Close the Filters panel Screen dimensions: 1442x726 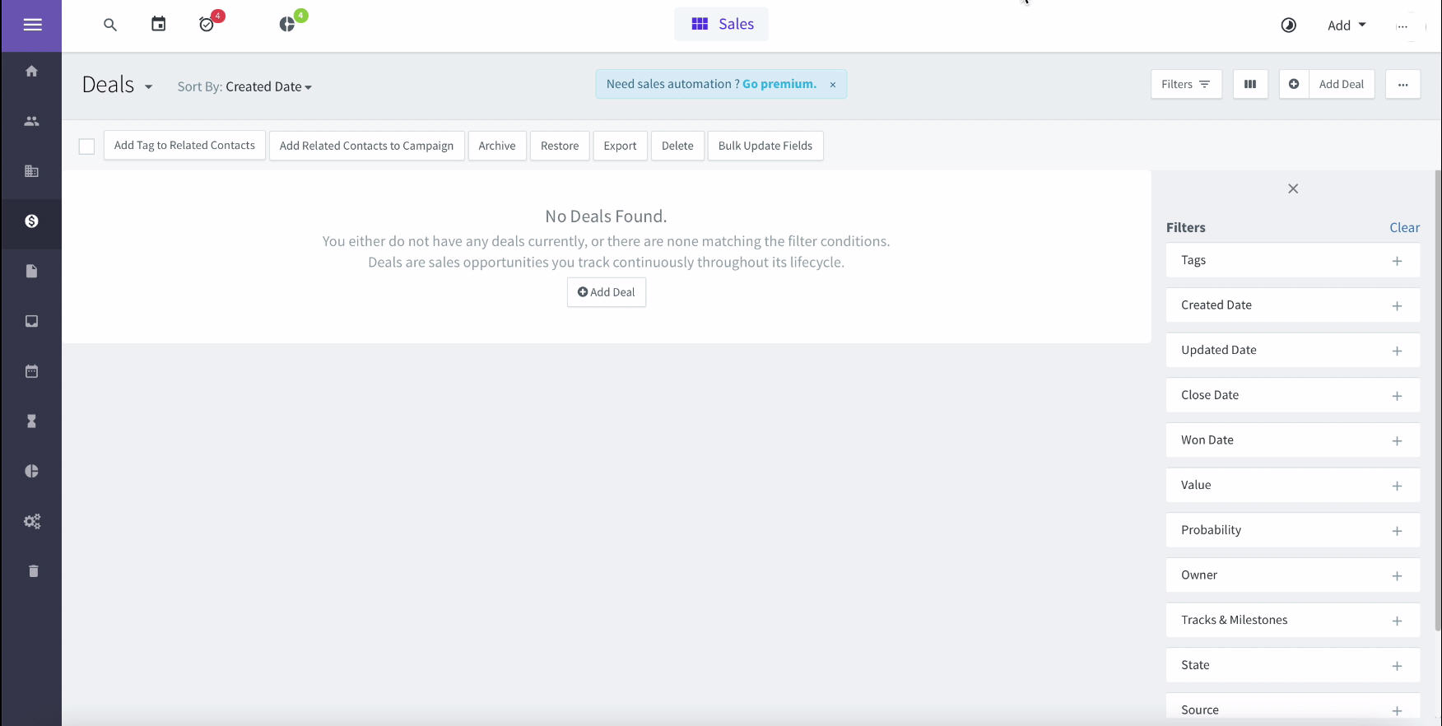pyautogui.click(x=1293, y=188)
